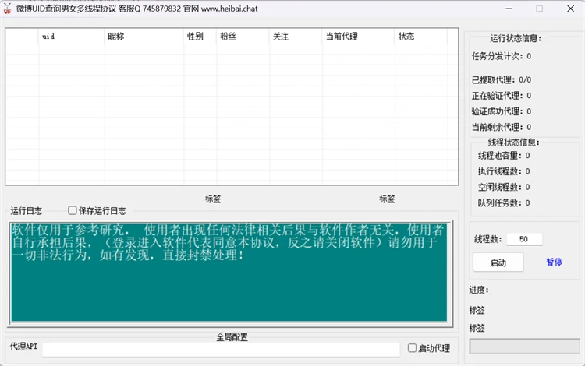Click the 运行状态信息 heading
The height and width of the screenshot is (366, 585).
[x=516, y=38]
